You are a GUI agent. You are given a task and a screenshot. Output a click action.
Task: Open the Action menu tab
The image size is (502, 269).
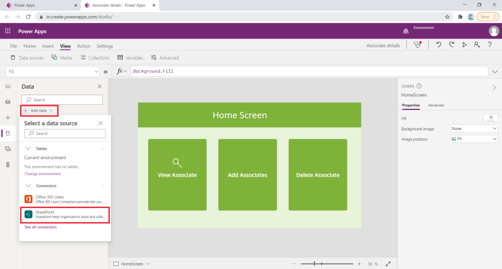83,46
